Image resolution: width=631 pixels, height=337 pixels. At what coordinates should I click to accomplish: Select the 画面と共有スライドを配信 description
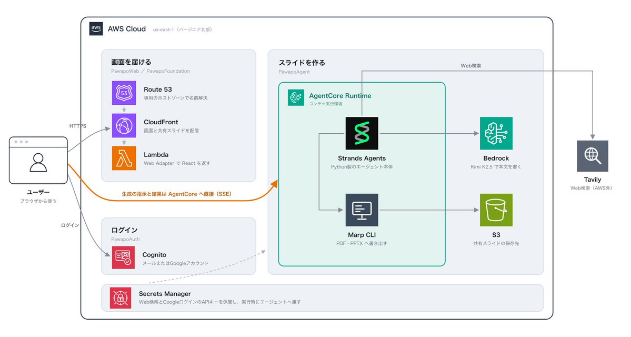[x=171, y=131]
